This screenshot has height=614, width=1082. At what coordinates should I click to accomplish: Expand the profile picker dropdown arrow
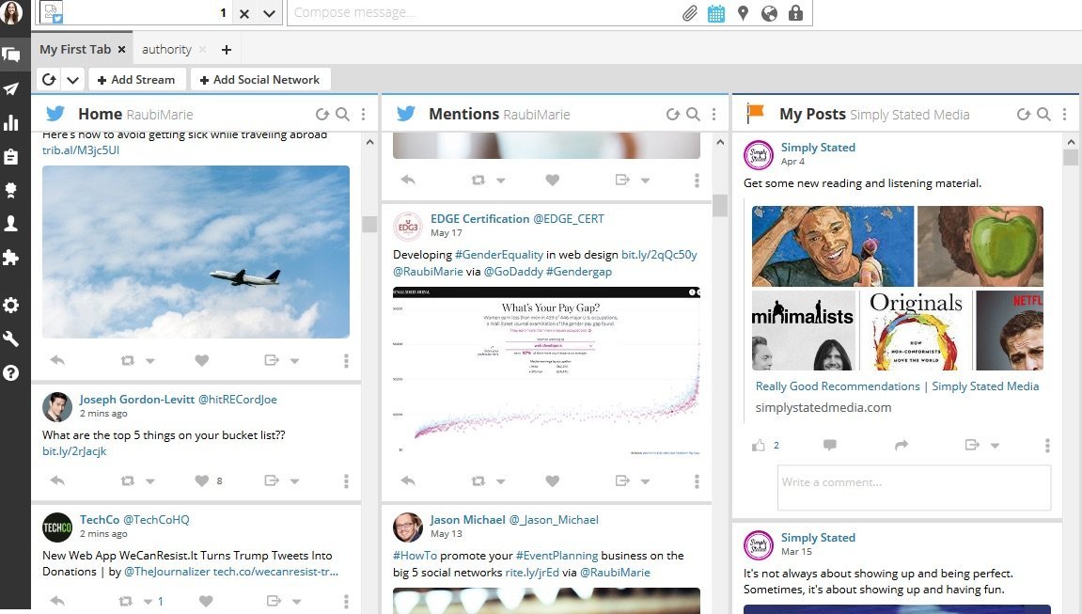[x=269, y=13]
